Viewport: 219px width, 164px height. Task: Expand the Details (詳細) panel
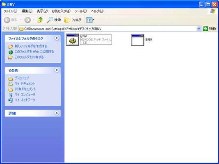(x=57, y=113)
